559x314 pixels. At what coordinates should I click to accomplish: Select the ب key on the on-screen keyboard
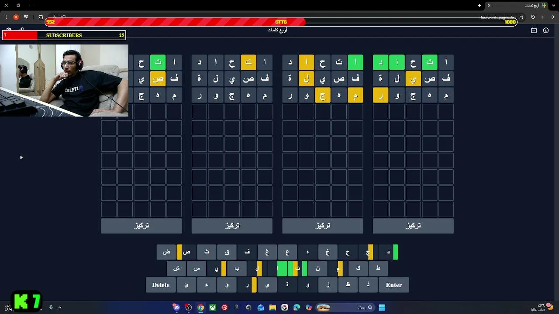237,269
